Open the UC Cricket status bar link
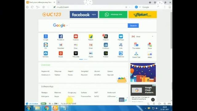 click(34, 104)
